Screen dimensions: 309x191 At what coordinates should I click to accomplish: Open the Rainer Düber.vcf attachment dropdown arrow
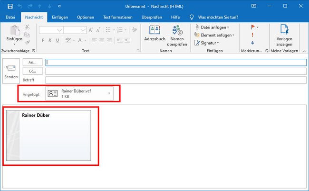point(109,93)
